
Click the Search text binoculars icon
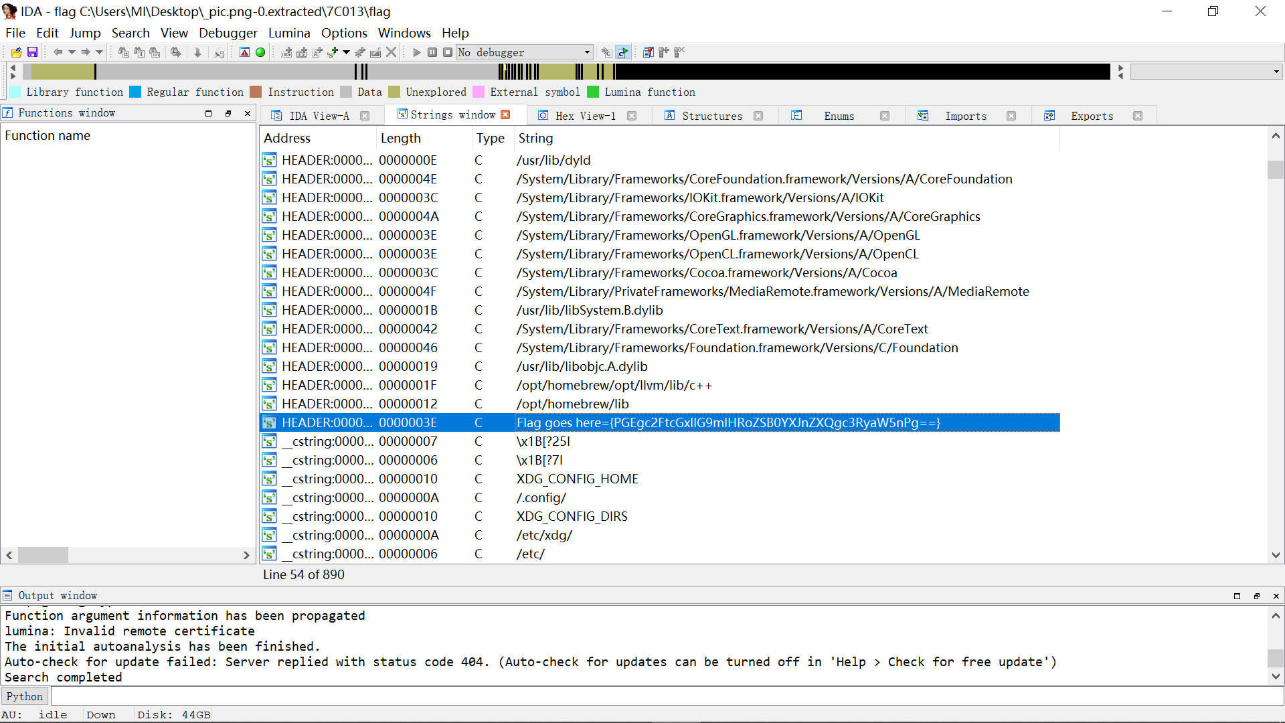[x=139, y=52]
